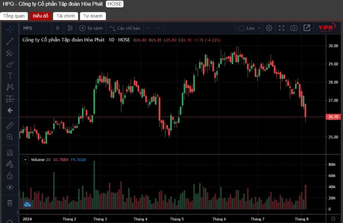The image size is (343, 223).
Task: Click the 2024 time axis label
Action: (x=27, y=219)
